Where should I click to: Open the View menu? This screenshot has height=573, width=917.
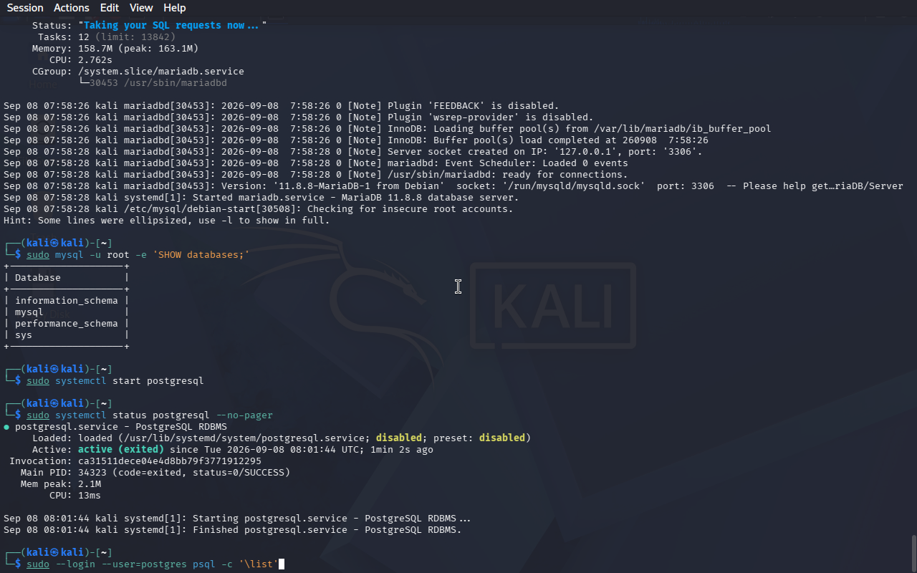coord(141,8)
